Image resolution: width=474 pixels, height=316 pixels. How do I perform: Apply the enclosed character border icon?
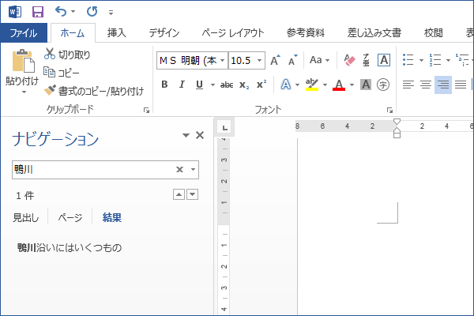pos(384,60)
